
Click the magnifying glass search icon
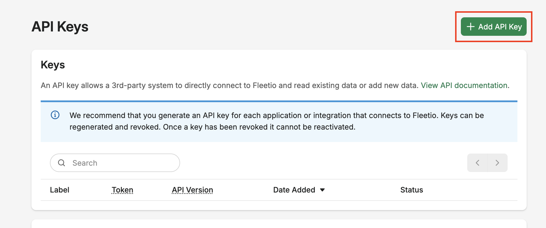[61, 163]
